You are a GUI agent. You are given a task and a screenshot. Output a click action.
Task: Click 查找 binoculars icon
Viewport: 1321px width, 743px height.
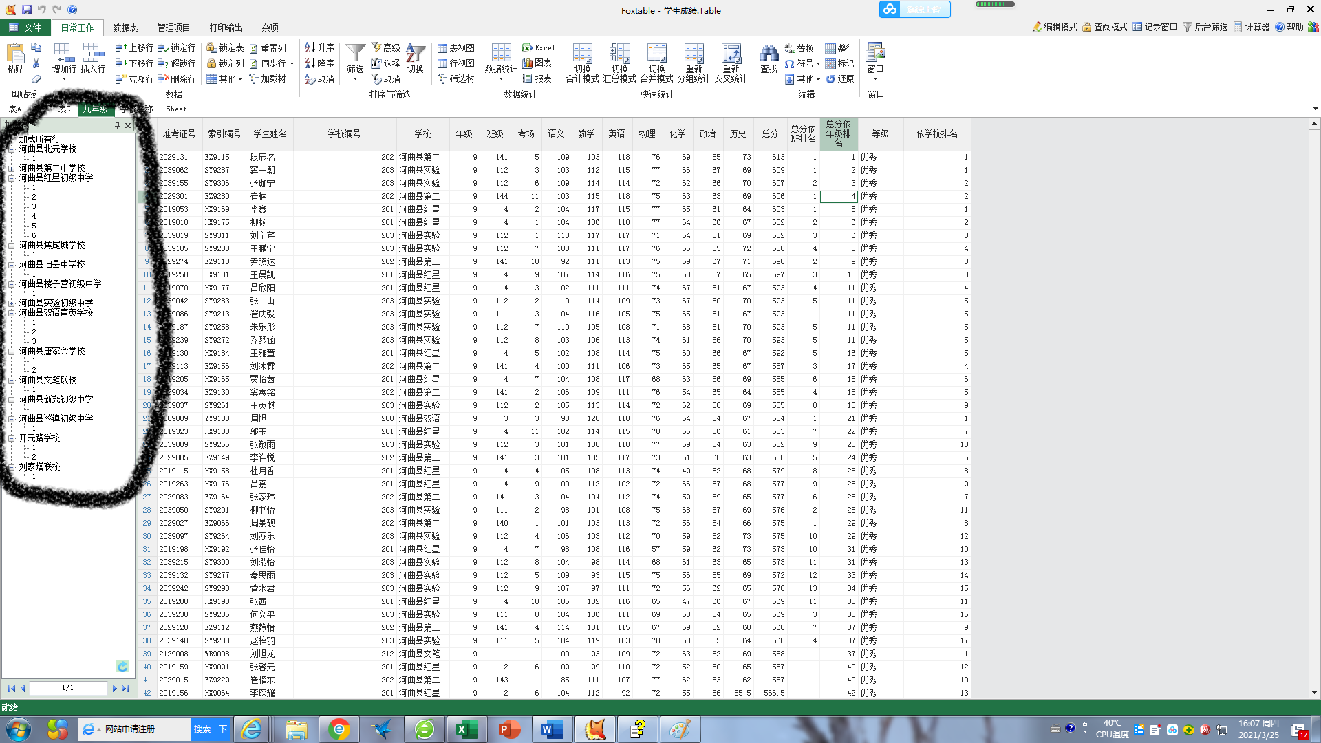click(x=769, y=58)
